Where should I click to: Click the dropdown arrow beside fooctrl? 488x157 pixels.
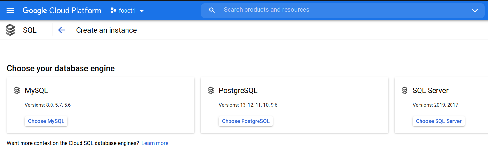[x=142, y=11]
